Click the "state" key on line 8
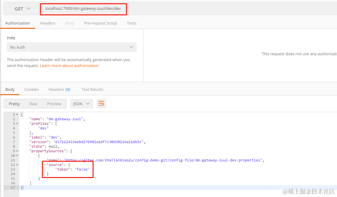Image resolution: width=337 pixels, height=197 pixels. point(37,147)
